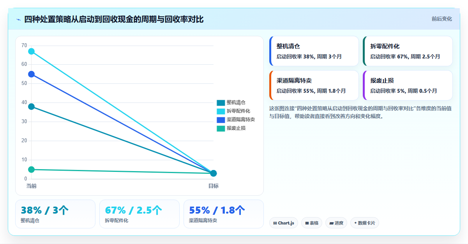
Task: Click the 报废止损 legend label
Action: 236,128
